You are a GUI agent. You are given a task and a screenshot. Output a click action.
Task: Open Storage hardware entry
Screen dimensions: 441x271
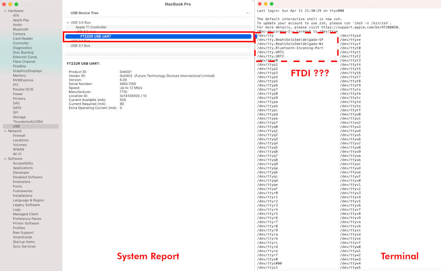click(19, 117)
